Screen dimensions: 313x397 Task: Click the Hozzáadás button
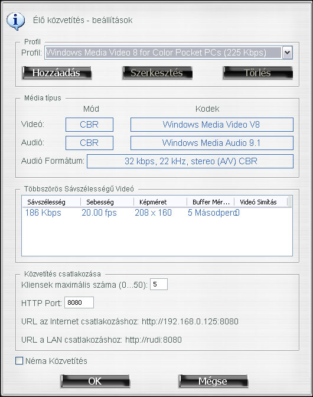(57, 73)
